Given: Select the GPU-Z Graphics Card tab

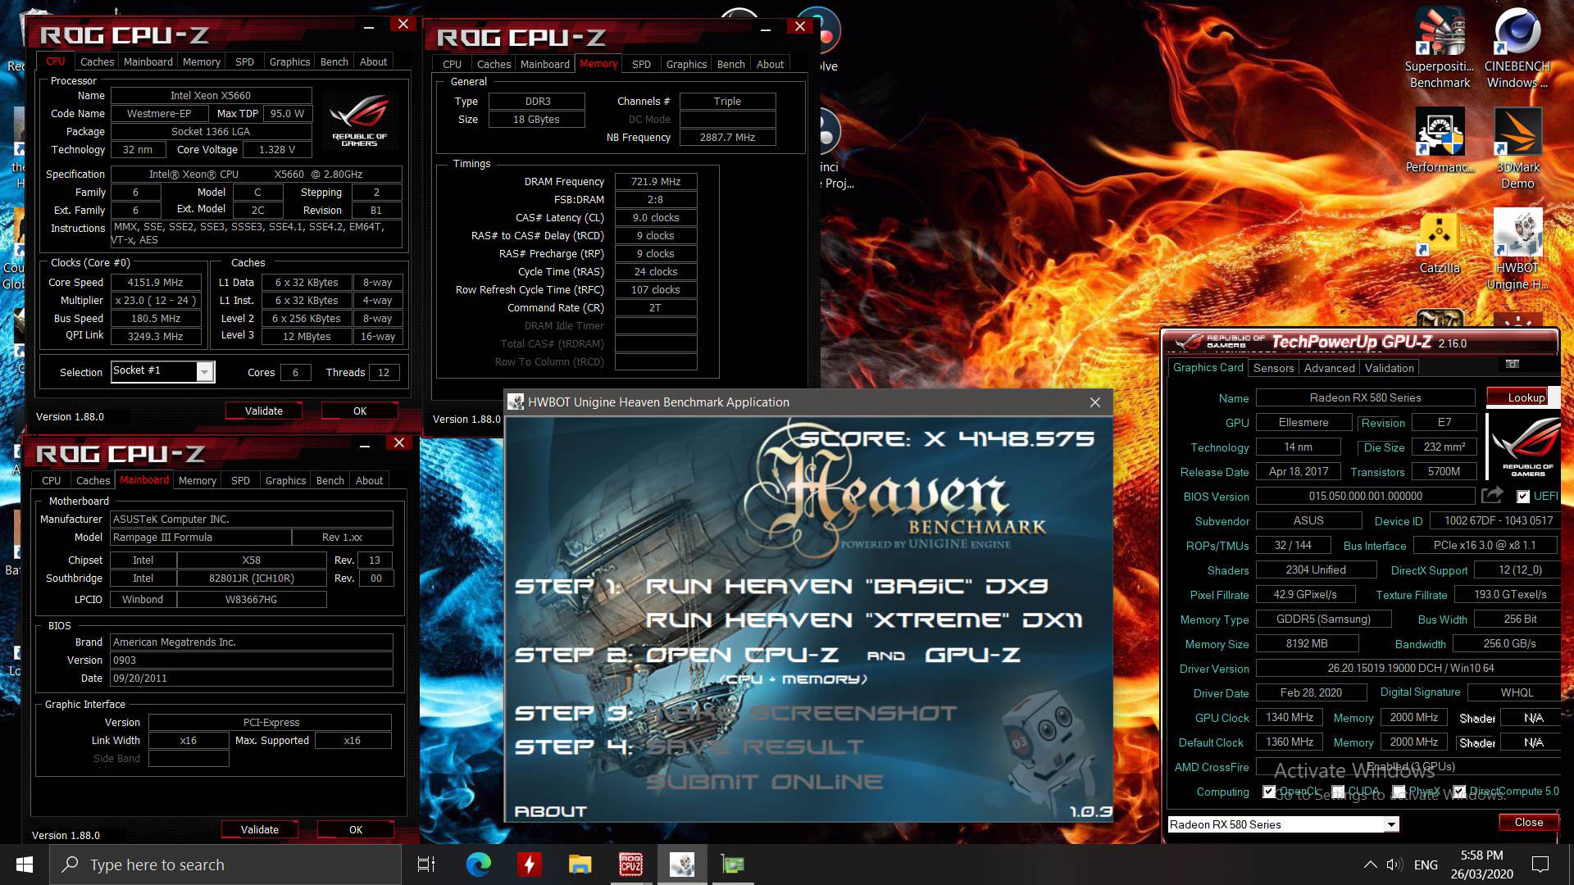Looking at the screenshot, I should (x=1208, y=367).
